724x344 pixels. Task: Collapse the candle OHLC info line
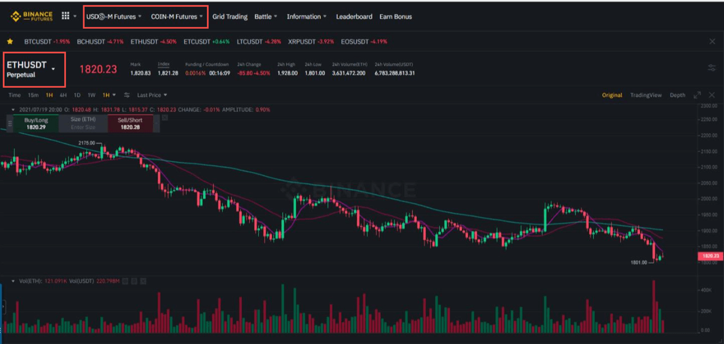[13, 110]
